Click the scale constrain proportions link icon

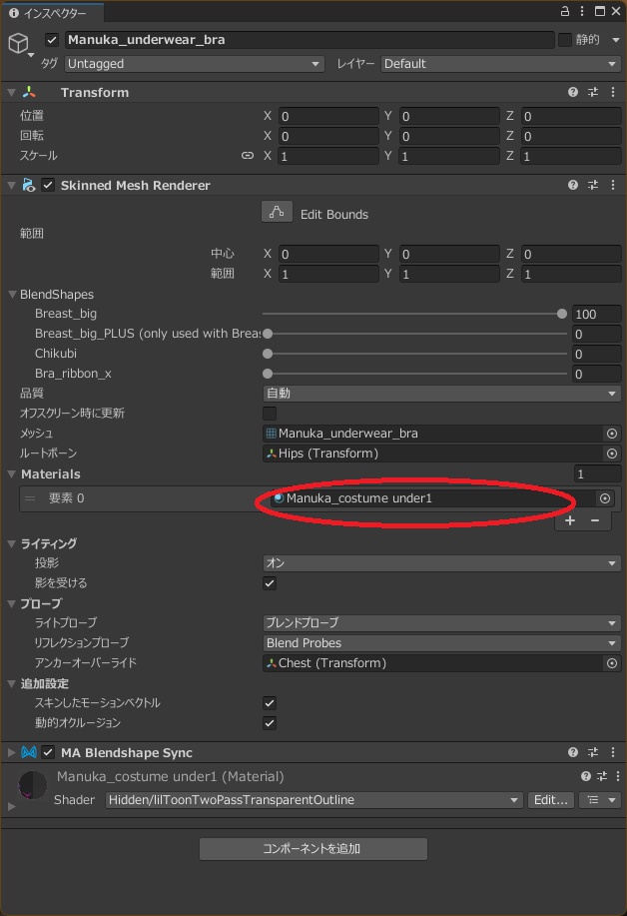pyautogui.click(x=248, y=156)
